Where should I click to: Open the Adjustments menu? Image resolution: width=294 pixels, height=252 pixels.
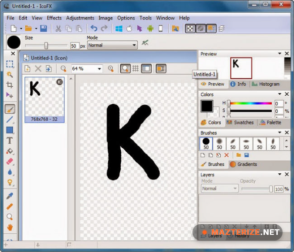coord(80,18)
